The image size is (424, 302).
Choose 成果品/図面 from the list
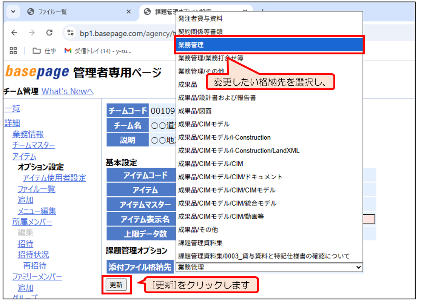coord(195,111)
